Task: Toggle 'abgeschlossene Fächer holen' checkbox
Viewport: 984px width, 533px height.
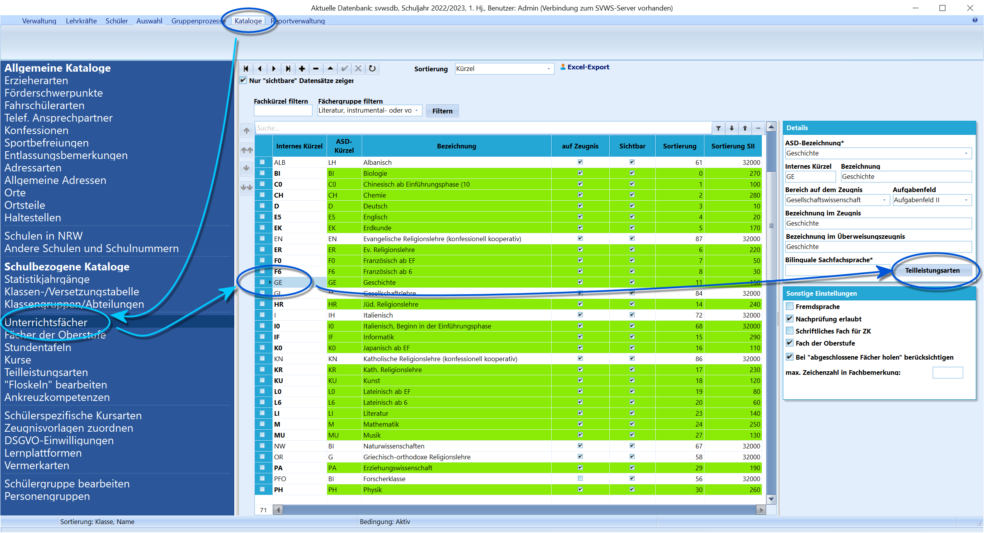Action: tap(789, 357)
